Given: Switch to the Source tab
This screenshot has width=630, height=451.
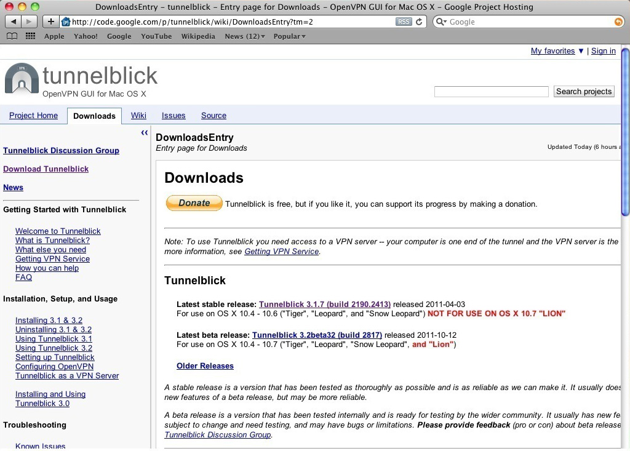Looking at the screenshot, I should 213,115.
